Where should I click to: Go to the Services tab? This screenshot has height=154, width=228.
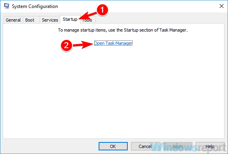50,20
